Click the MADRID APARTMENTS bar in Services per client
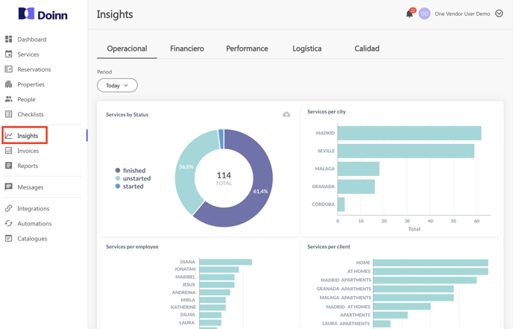The image size is (513, 329). pos(425,281)
